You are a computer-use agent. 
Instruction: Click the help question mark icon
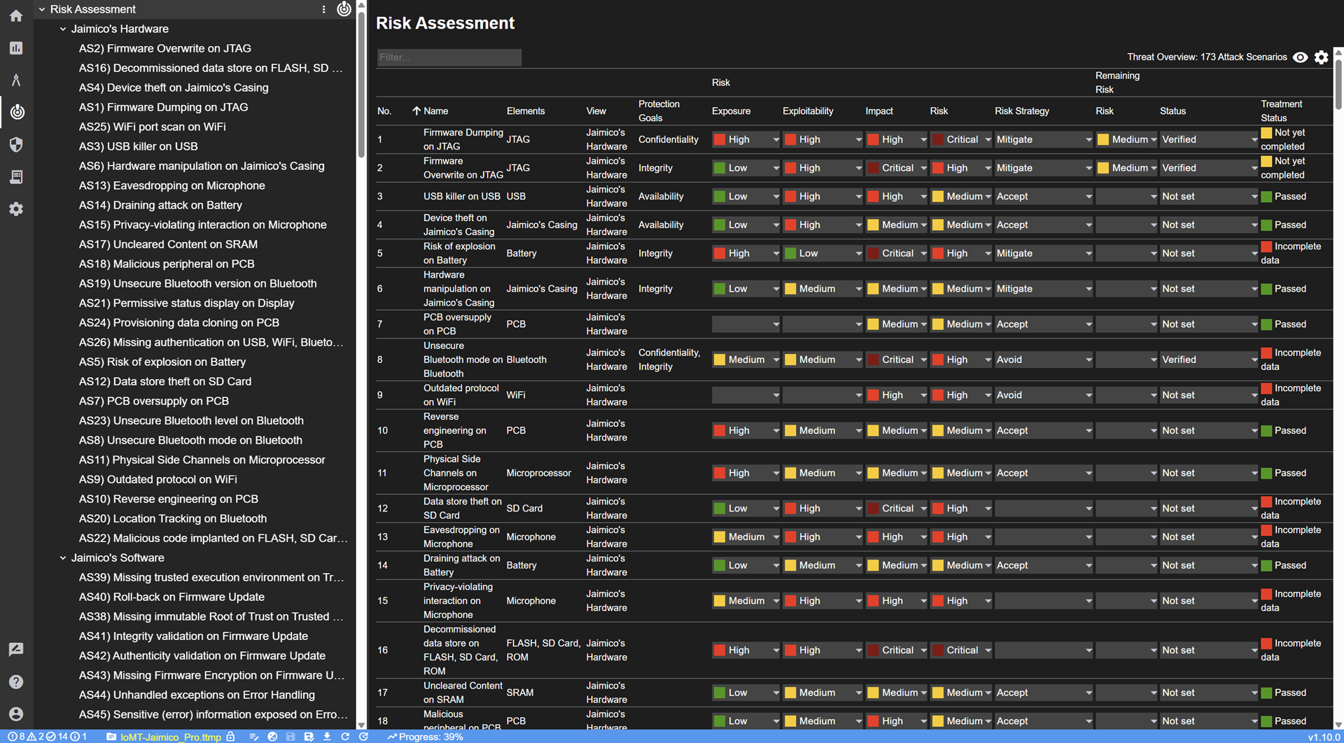click(16, 681)
